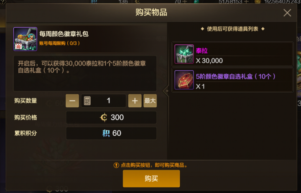
Task: Click the red emblem selection box icon
Action: coord(184,80)
